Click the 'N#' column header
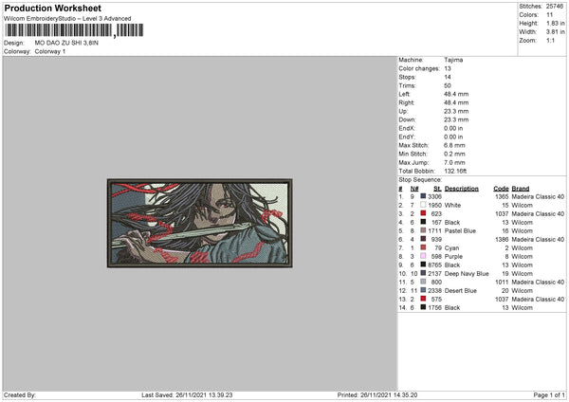569x402 pixels. [x=414, y=189]
